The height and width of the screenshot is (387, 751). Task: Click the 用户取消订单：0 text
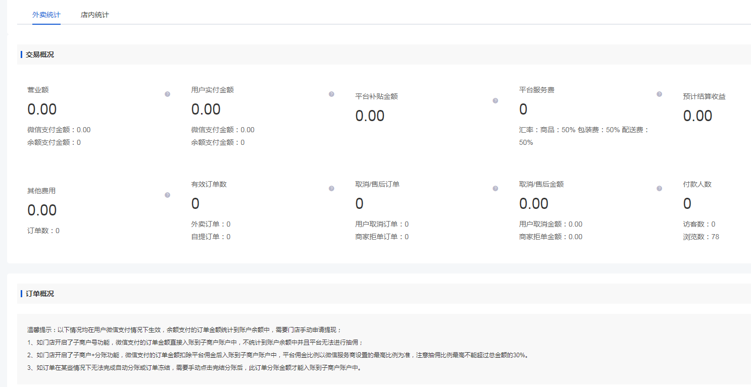pyautogui.click(x=382, y=224)
